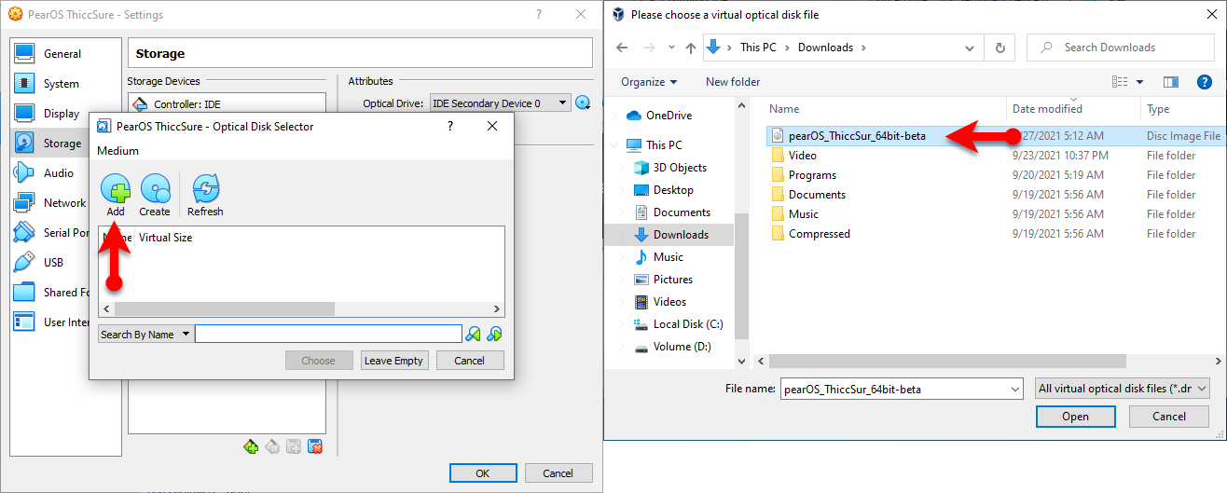Select Local Disk (C:) in navigation
Image resolution: width=1227 pixels, height=493 pixels.
tap(688, 324)
